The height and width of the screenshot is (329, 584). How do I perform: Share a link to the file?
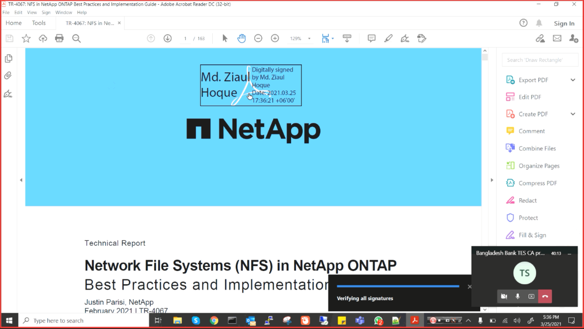[540, 38]
